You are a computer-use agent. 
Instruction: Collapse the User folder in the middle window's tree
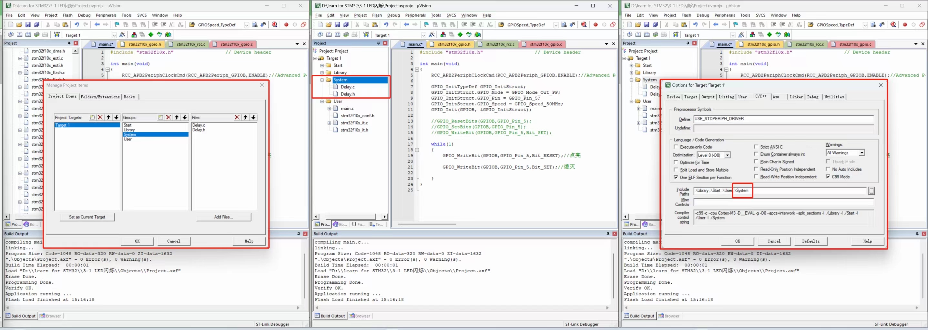pos(322,102)
